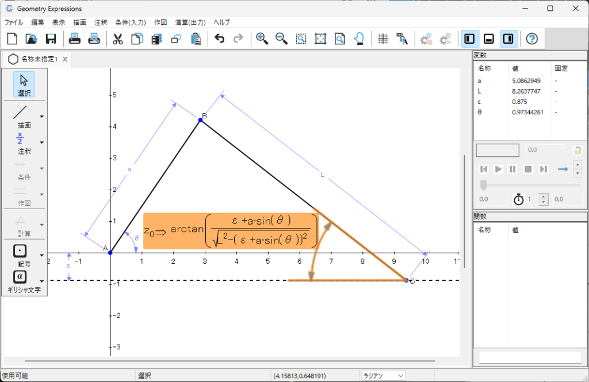Click the Print icon in toolbar
Screen dimensions: 589x382
(75, 39)
